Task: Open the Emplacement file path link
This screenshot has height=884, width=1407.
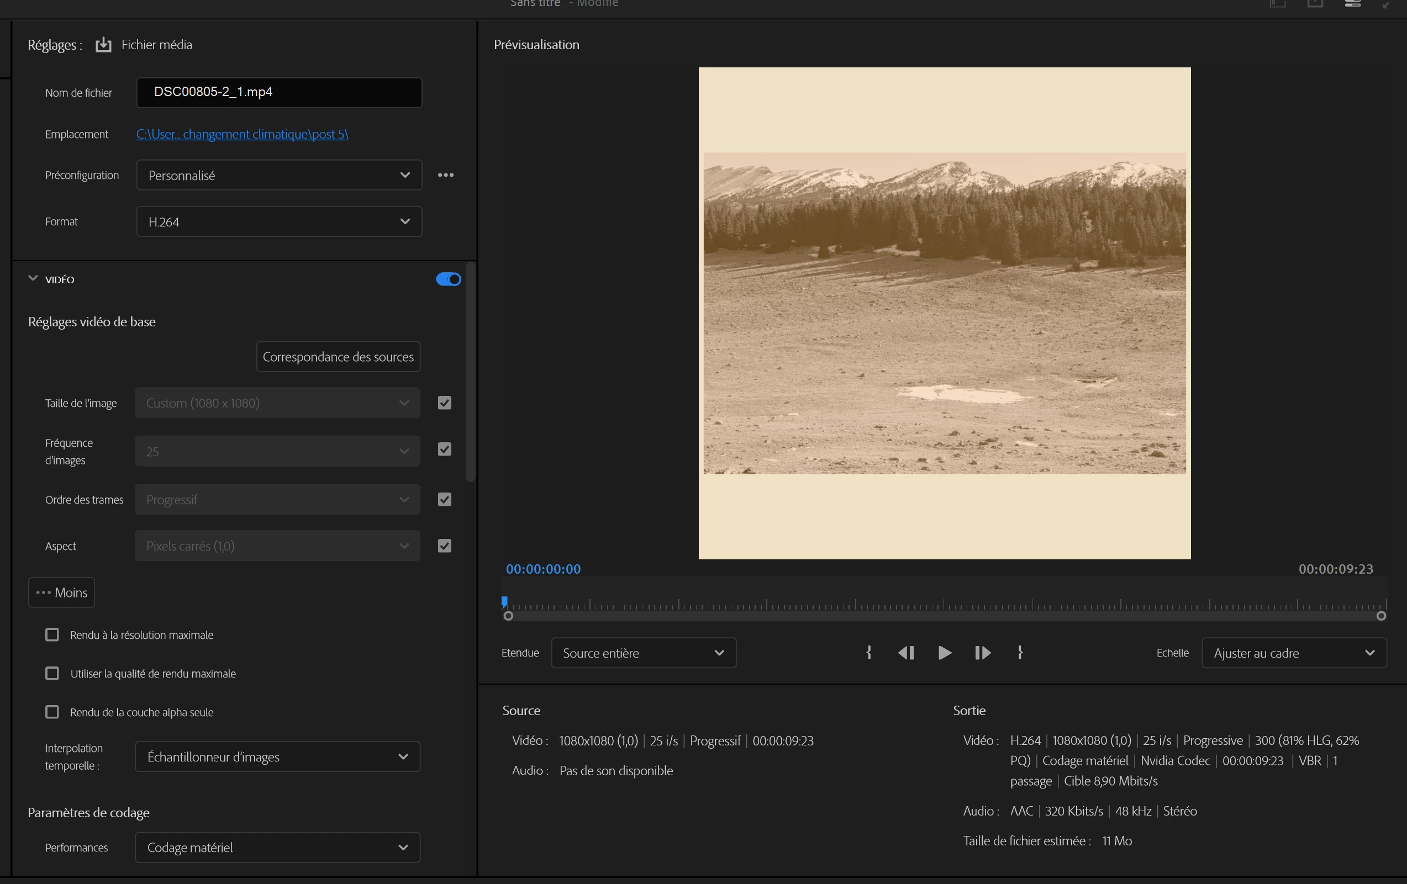Action: (x=243, y=134)
